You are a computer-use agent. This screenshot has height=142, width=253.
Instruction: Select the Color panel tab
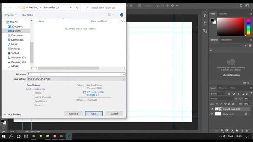tap(213, 14)
